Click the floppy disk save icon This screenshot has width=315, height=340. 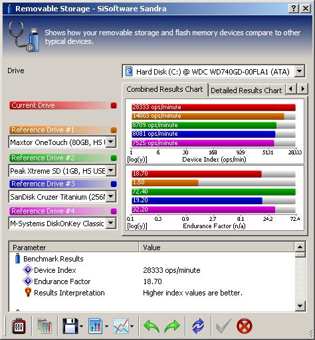70,326
